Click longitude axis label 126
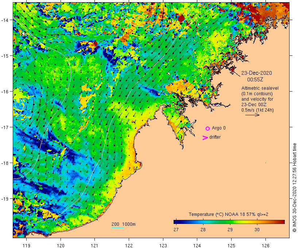This screenshot has width=299, height=248. [265, 245]
